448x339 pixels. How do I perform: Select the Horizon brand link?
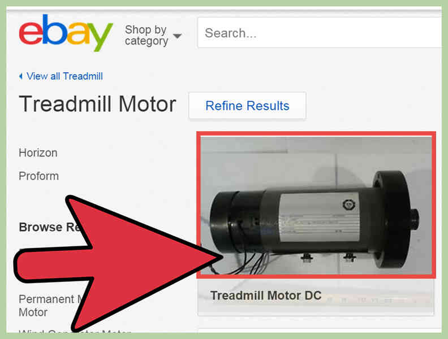[x=38, y=153]
